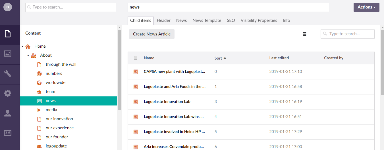Switch list view layout icon
Viewport: 384px width, 150px height.
click(305, 34)
